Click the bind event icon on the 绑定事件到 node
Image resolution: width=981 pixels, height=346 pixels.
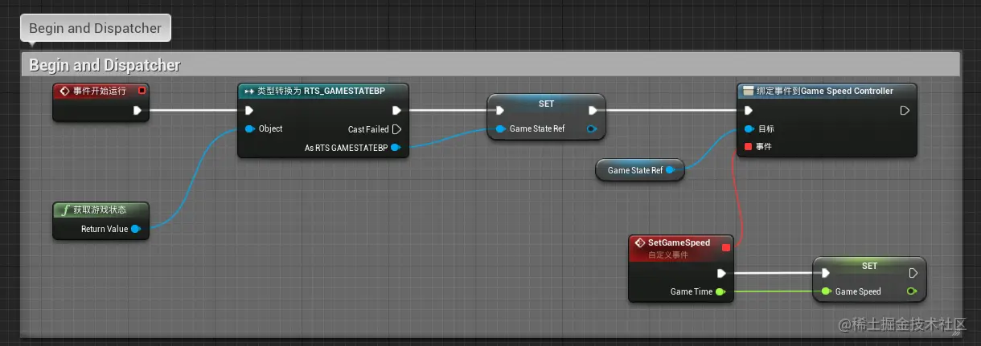748,91
